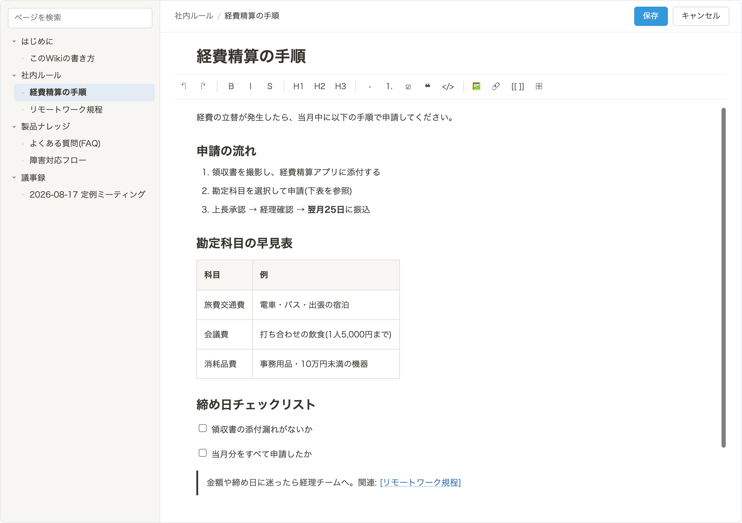Click the undo icon in editor toolbar
742x523 pixels.
[184, 86]
